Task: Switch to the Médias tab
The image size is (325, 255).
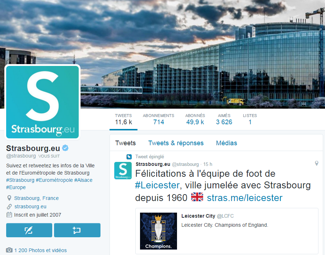Action: [227, 143]
